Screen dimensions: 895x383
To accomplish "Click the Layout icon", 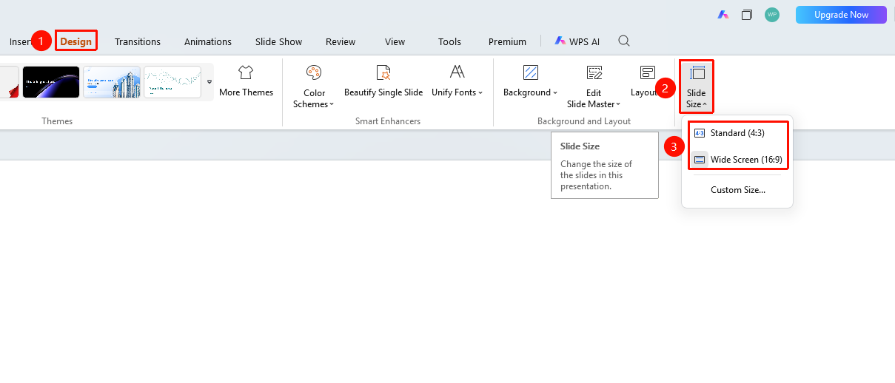I will (647, 72).
